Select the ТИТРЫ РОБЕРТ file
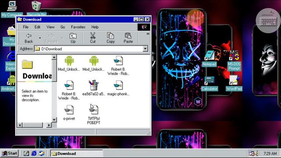 94,115
